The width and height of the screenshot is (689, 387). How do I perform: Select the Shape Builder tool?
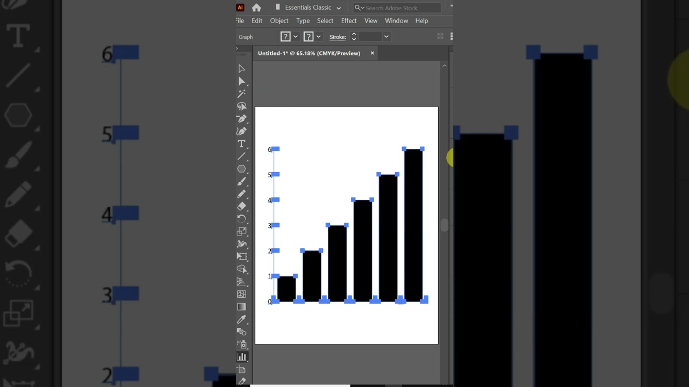tap(242, 269)
